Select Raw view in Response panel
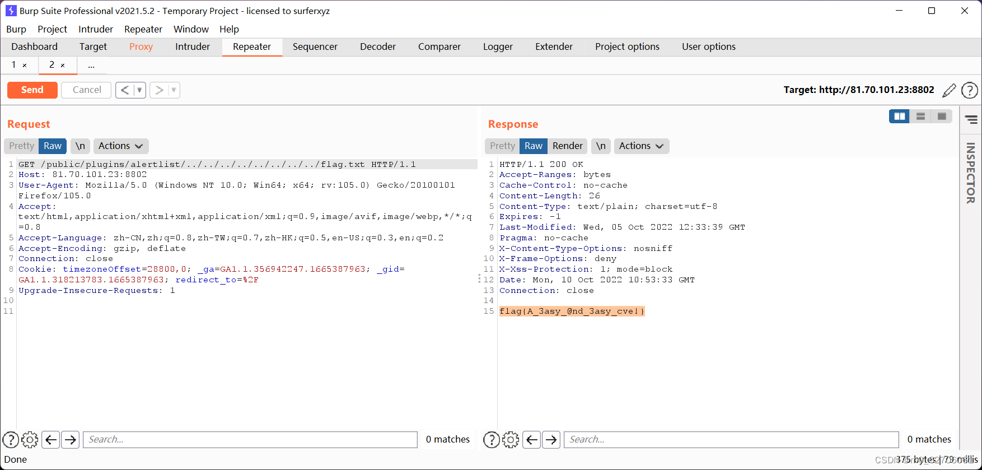Screen dimensions: 982x470 (x=534, y=146)
